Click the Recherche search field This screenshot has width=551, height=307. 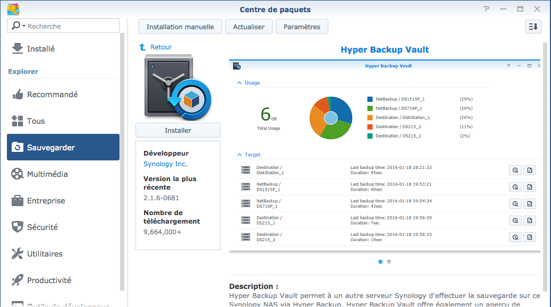click(x=63, y=25)
